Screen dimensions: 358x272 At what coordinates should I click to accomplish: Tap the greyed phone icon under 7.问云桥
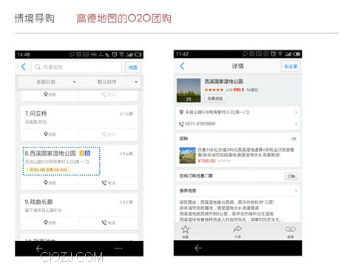point(104,134)
